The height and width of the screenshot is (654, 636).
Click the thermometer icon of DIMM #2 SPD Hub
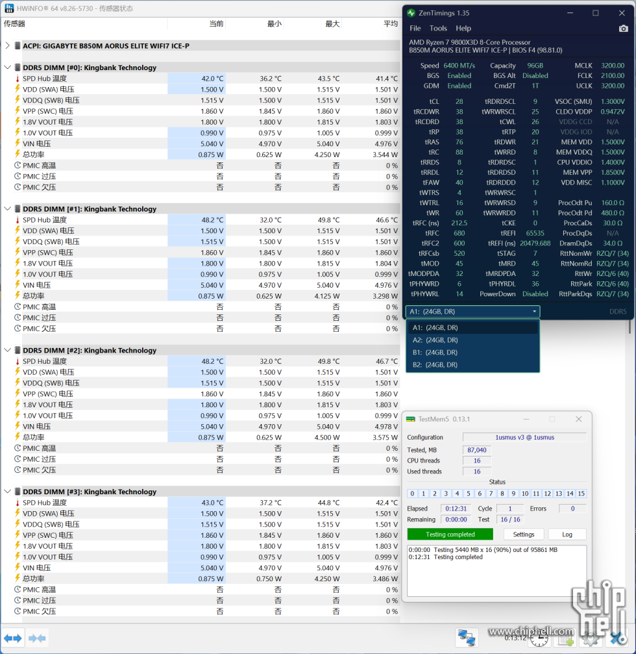tap(18, 361)
